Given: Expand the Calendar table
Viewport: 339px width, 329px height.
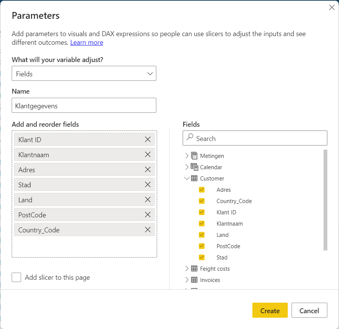Looking at the screenshot, I should click(187, 167).
